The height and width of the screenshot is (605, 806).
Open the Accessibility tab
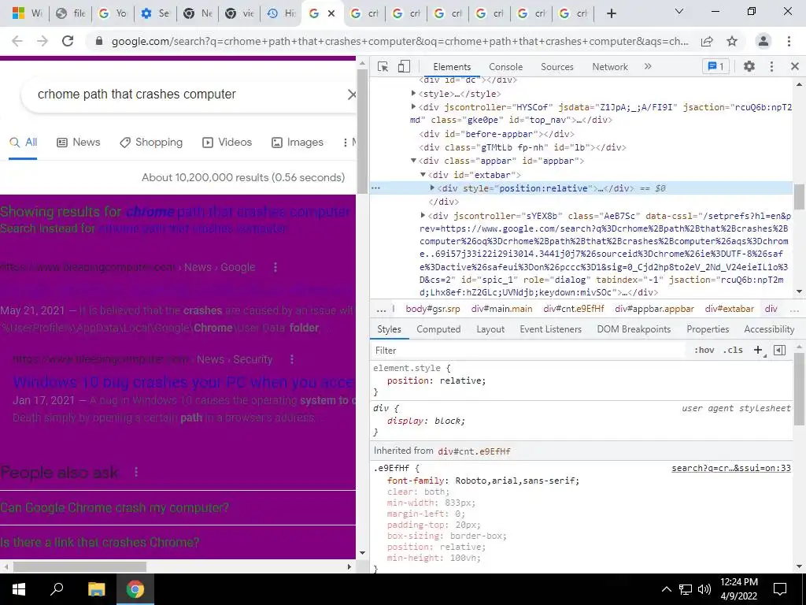(769, 329)
